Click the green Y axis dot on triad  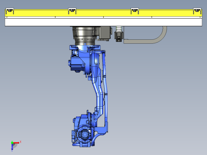click(12, 143)
